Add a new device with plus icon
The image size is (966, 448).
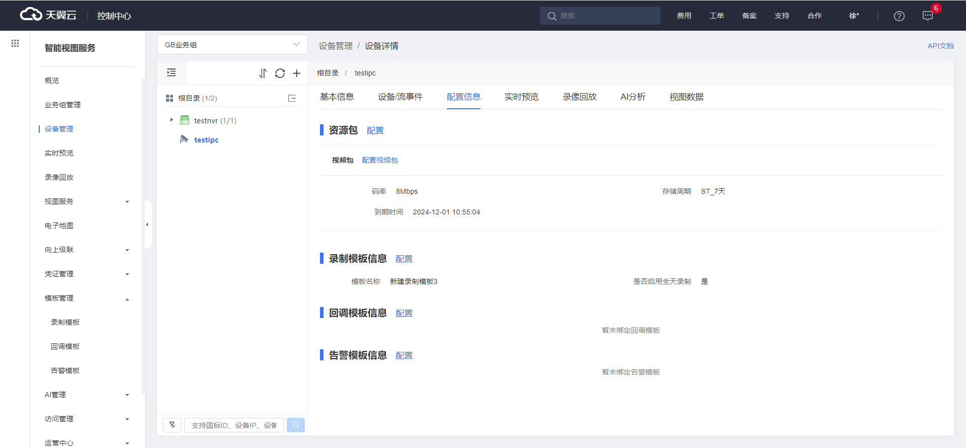(297, 73)
